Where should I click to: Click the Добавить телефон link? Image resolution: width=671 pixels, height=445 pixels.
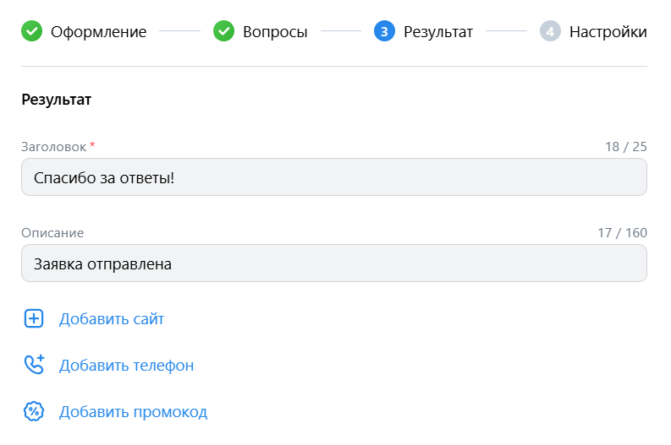126,365
